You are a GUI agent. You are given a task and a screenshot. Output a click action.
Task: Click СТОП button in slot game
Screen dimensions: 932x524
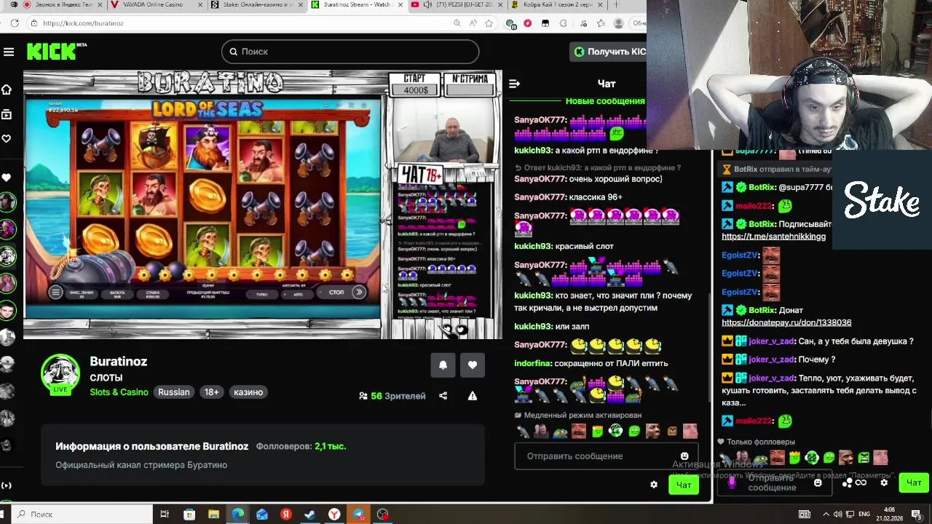(x=336, y=293)
